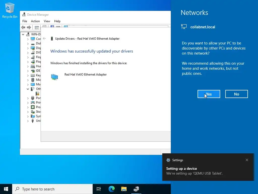
Task: Open Microsoft Edge from the taskbar
Action: click(112, 189)
